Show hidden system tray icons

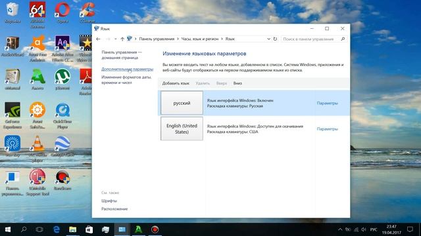[x=340, y=229]
